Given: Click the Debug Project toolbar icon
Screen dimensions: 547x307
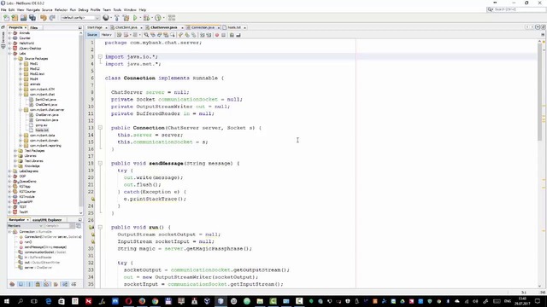Looking at the screenshot, I should pyautogui.click(x=146, y=18).
